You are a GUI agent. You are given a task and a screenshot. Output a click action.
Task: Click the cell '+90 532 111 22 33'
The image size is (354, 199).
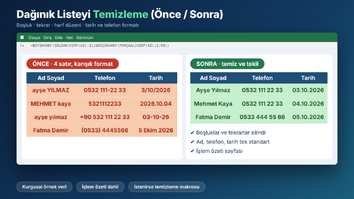click(x=105, y=117)
